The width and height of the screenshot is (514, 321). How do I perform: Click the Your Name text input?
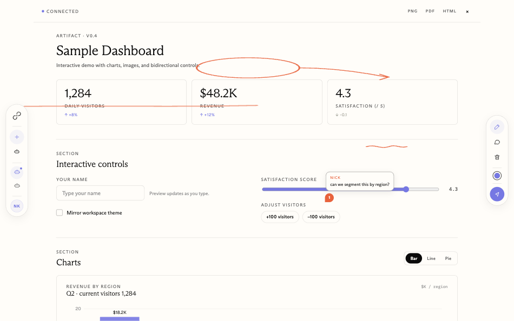[100, 193]
